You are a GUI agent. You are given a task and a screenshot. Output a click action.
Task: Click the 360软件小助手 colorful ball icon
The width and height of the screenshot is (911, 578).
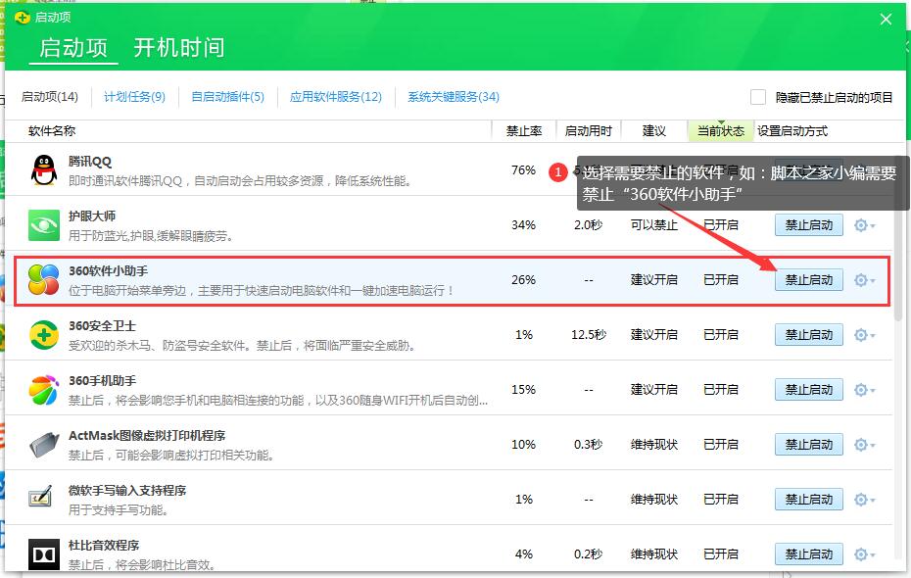click(x=43, y=280)
